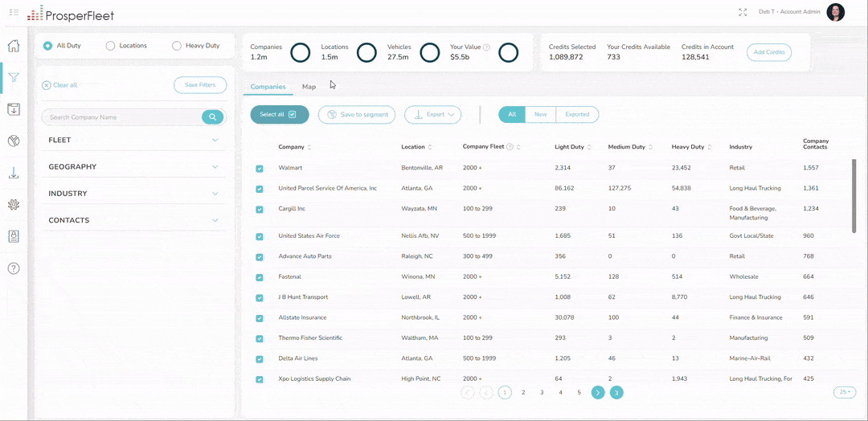Expand the GEOGRAPHY filter section

[134, 166]
